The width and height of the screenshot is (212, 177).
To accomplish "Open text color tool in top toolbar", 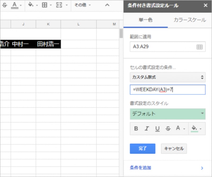I will tap(15, 5).
